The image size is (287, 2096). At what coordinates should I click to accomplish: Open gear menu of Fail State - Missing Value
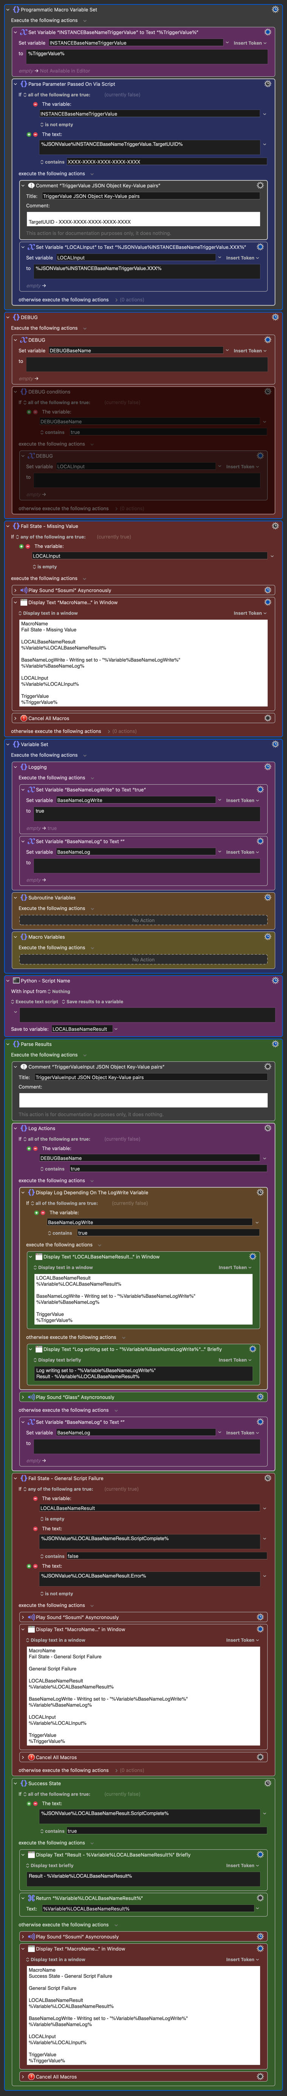click(275, 526)
